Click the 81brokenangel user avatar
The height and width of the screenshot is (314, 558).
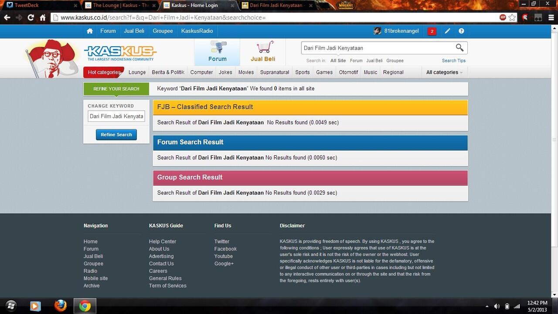[378, 31]
